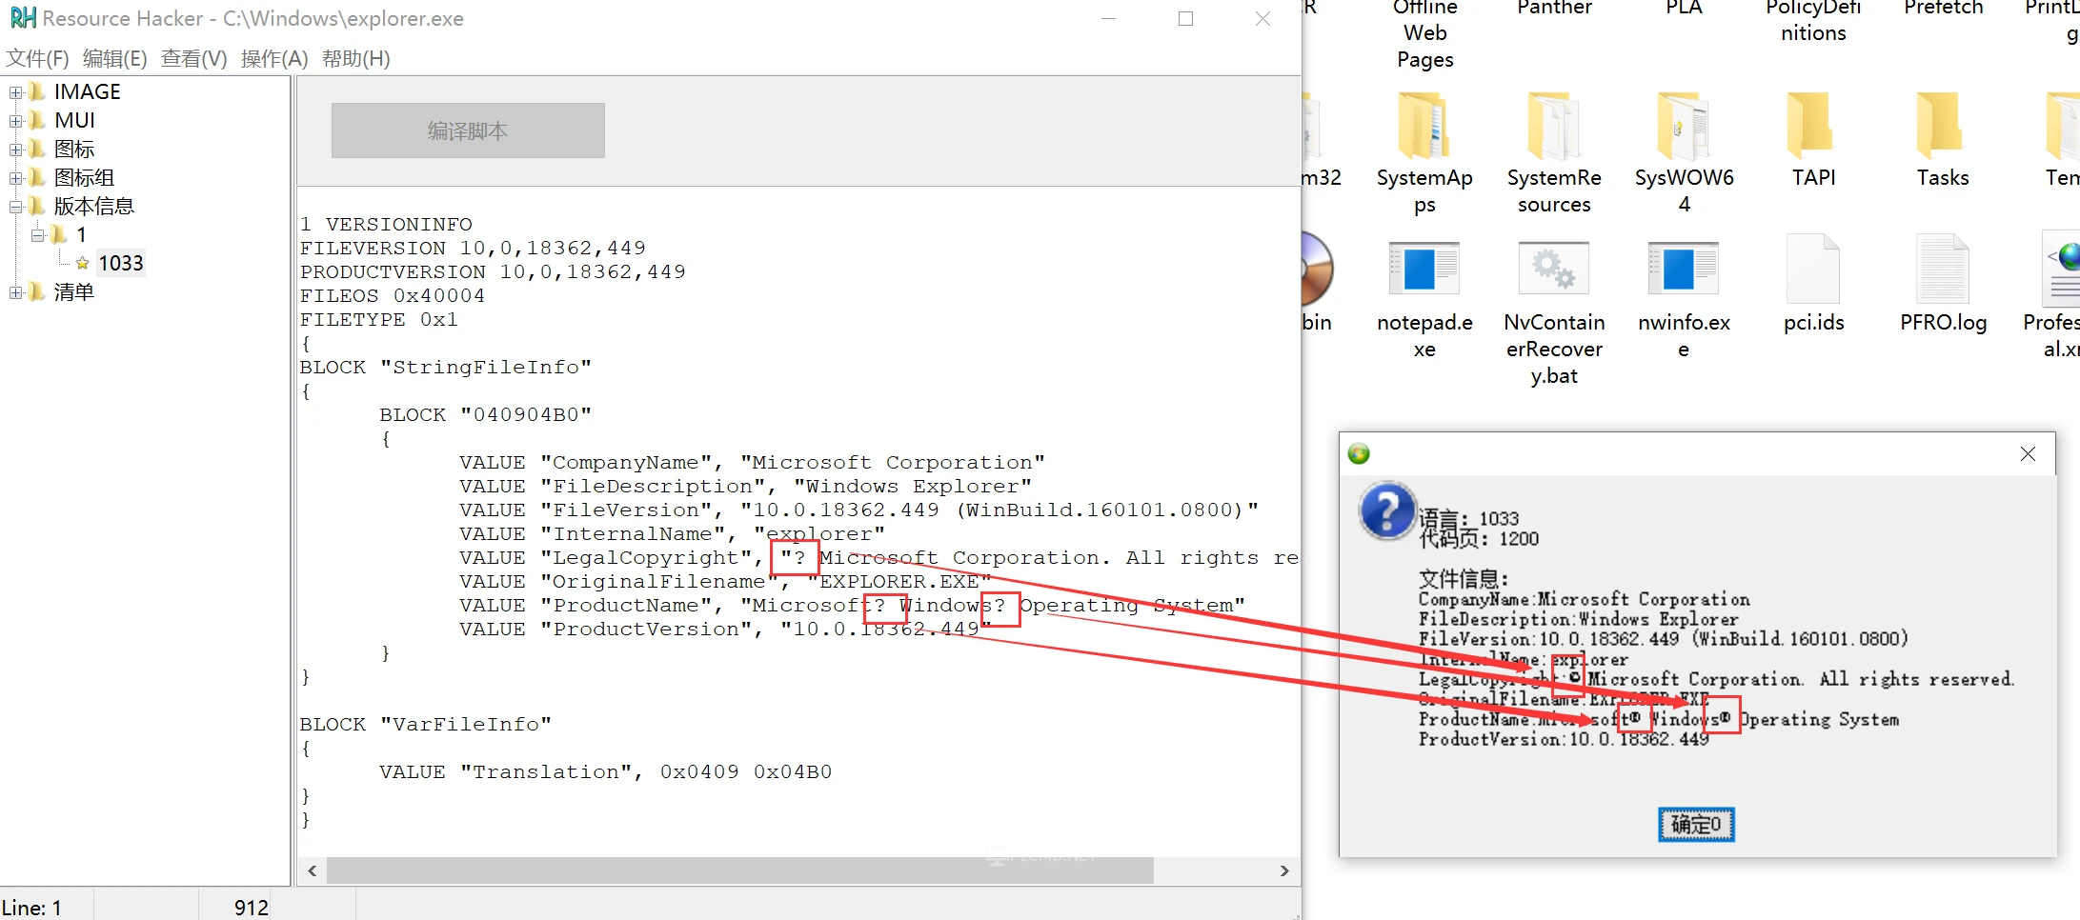Expand the IMAGE tree node
The width and height of the screenshot is (2080, 920).
coord(15,92)
